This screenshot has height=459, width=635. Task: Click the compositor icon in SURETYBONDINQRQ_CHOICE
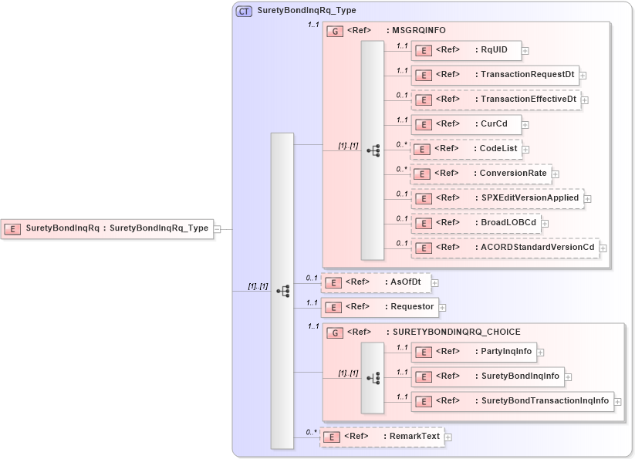coord(375,376)
